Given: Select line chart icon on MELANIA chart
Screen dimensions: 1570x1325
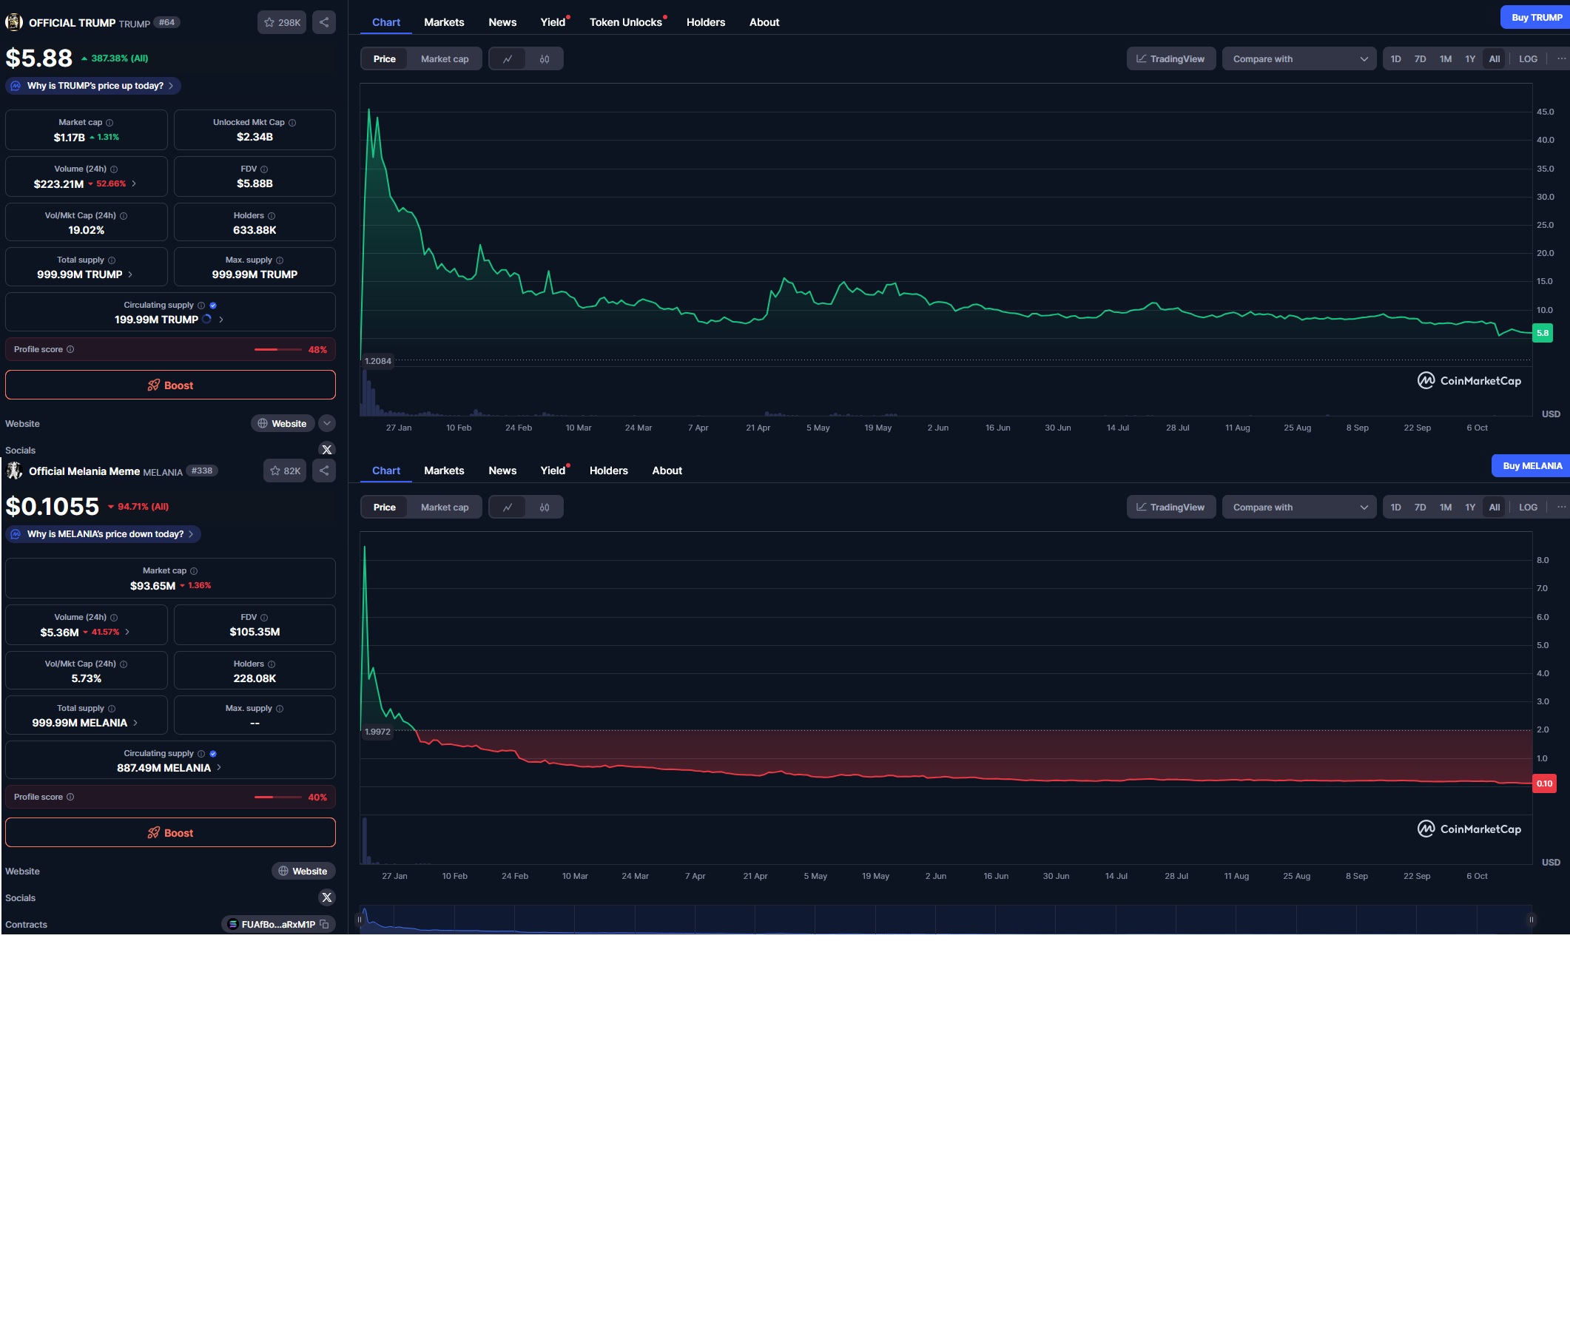Looking at the screenshot, I should tap(508, 507).
